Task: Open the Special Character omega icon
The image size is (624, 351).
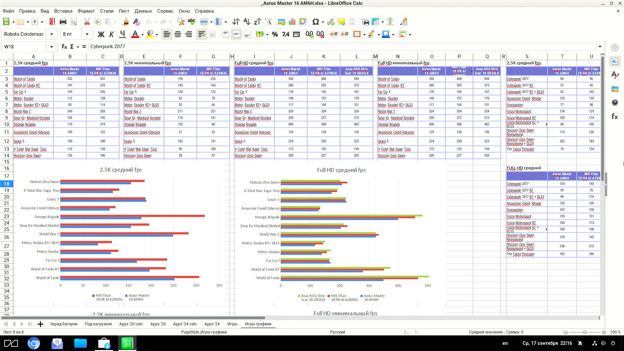Action: 315,22
